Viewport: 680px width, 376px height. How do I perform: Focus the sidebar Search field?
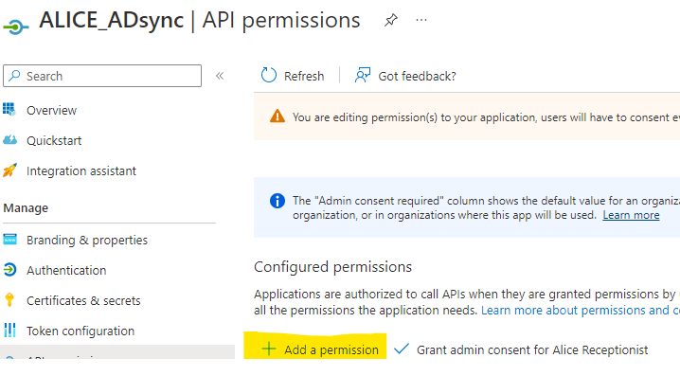(102, 76)
